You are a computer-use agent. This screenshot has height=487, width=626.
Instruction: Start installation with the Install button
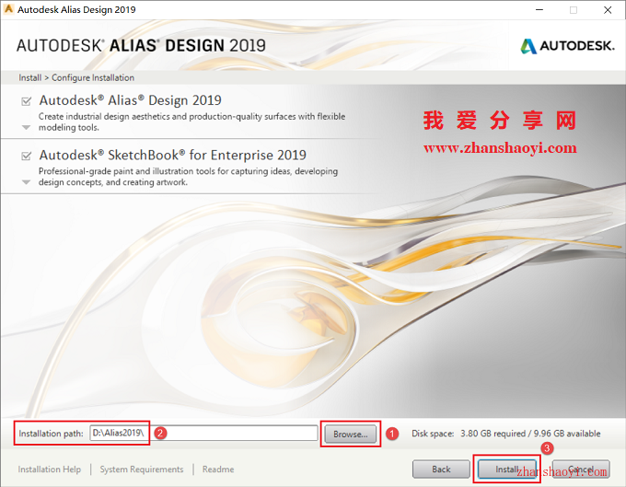pos(507,469)
